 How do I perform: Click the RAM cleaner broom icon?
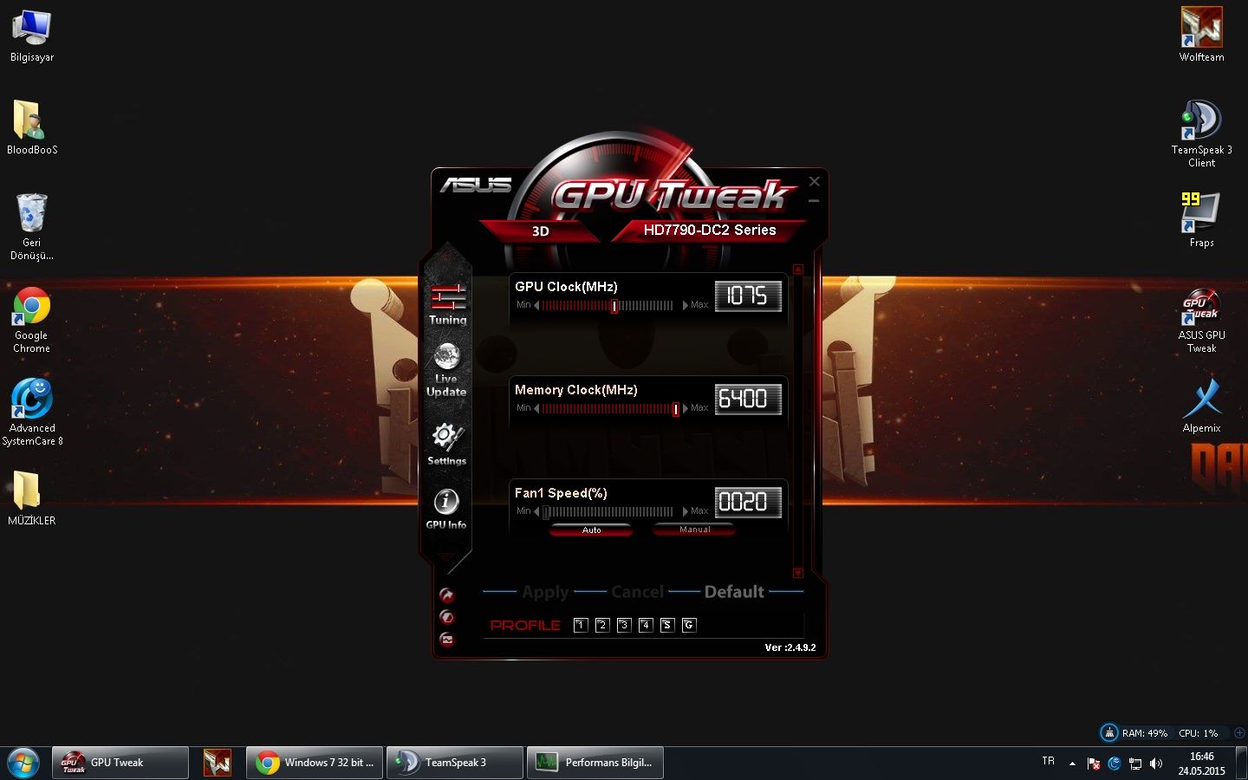1108,732
